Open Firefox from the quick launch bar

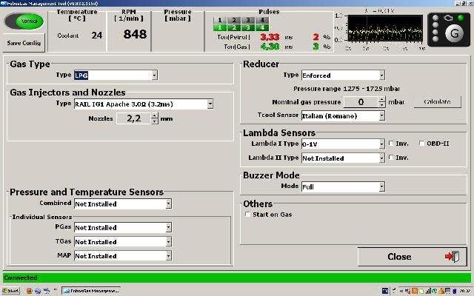[30, 291]
